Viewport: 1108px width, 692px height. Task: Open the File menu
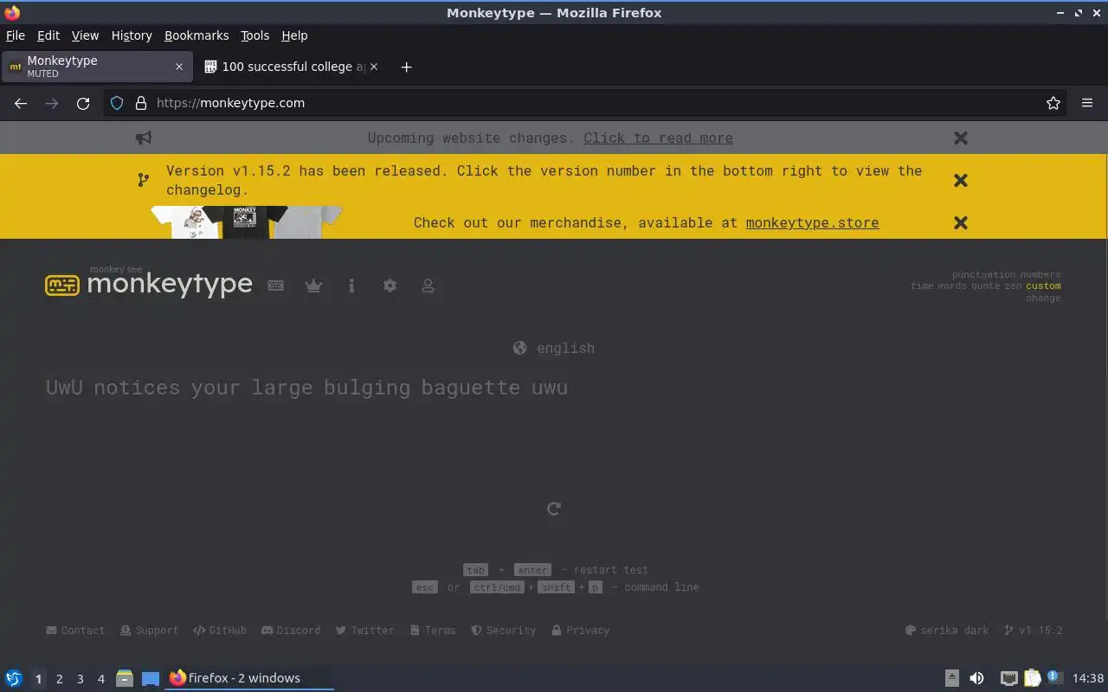point(16,35)
